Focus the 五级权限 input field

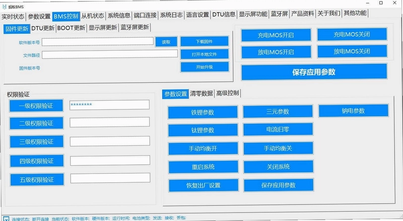tap(110, 178)
